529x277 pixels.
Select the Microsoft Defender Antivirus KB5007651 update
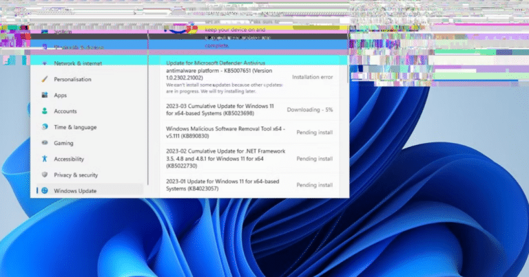(x=219, y=70)
